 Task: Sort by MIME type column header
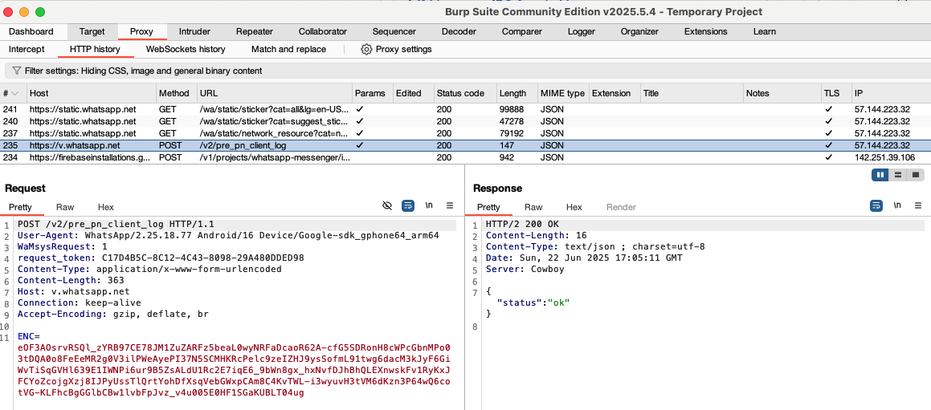coord(562,93)
